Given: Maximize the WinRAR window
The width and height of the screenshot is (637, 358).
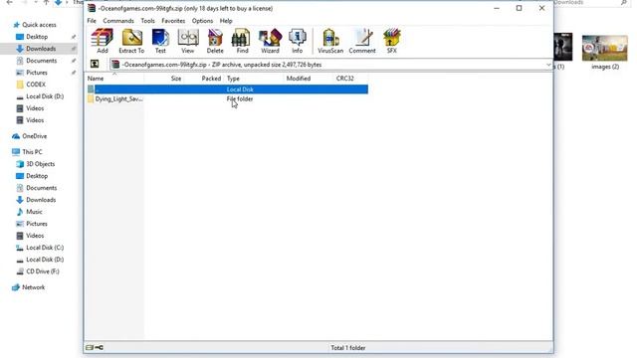Looking at the screenshot, I should pos(519,8).
